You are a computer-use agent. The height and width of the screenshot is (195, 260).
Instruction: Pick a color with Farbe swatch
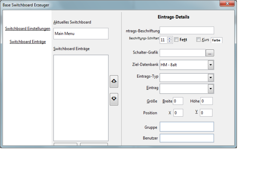(x=216, y=40)
